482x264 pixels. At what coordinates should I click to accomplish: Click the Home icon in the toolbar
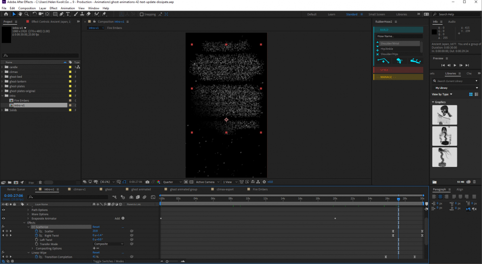tap(6, 14)
